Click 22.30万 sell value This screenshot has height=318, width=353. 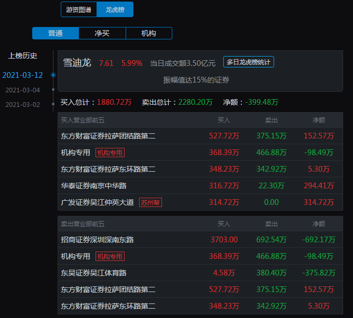pyautogui.click(x=271, y=186)
